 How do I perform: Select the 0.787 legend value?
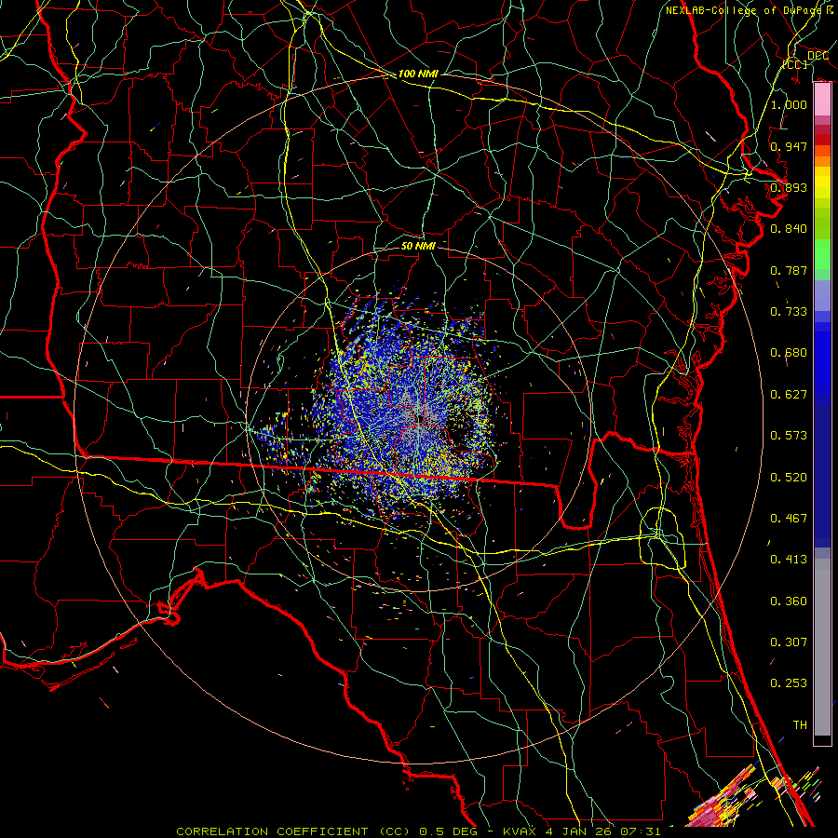[789, 270]
